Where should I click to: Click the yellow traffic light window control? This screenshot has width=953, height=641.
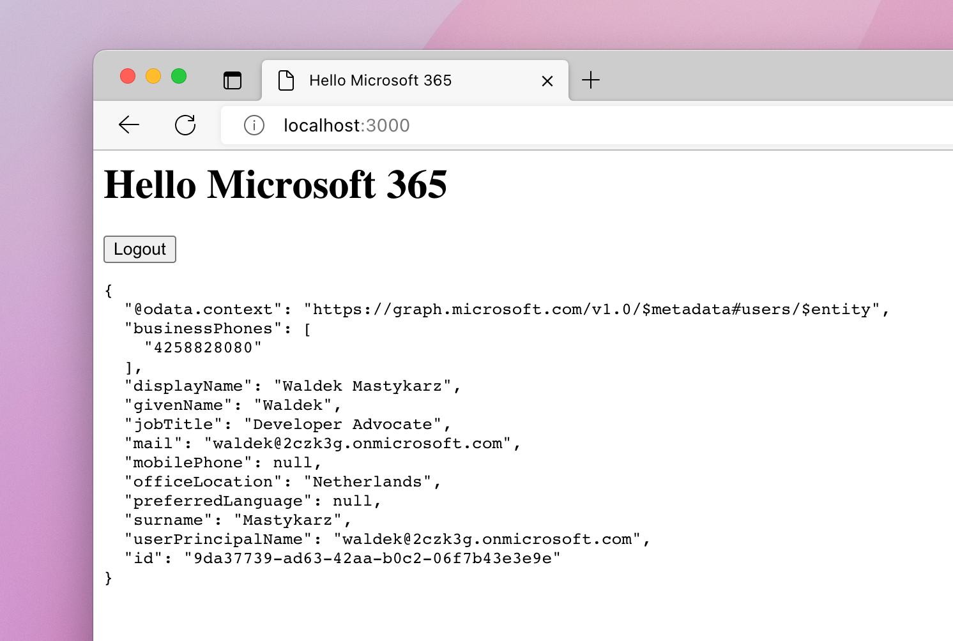tap(153, 75)
